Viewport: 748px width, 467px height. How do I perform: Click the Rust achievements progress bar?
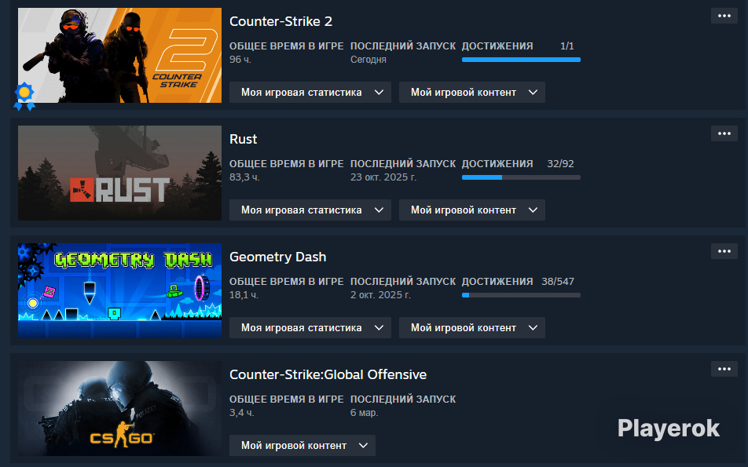[521, 177]
